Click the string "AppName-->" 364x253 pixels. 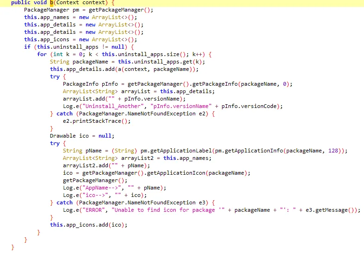pyautogui.click(x=102, y=188)
